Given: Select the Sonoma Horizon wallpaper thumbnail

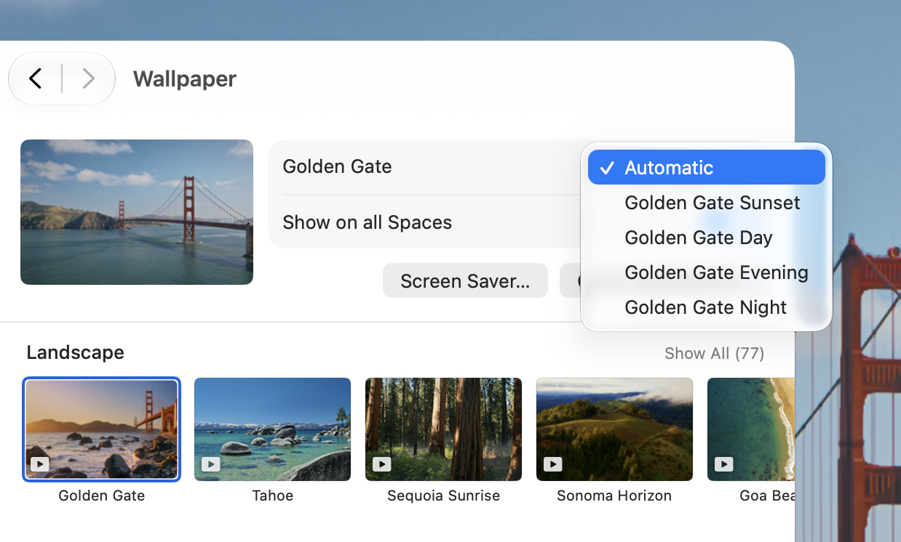Looking at the screenshot, I should tap(614, 429).
